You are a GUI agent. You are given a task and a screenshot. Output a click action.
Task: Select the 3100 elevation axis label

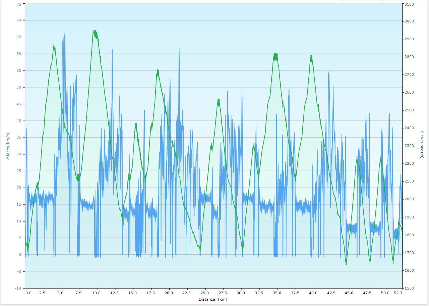(x=409, y=4)
